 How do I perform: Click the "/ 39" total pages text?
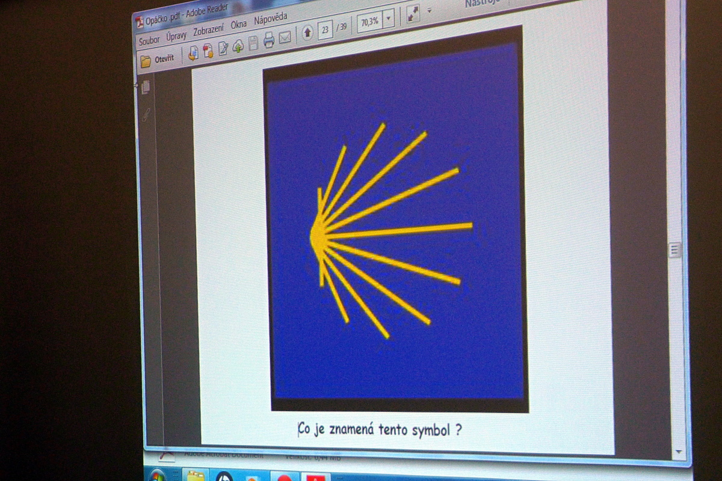point(342,26)
